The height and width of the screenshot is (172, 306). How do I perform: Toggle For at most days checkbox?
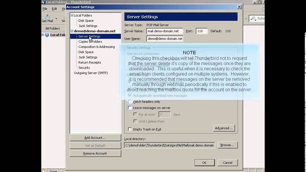pos(135,114)
